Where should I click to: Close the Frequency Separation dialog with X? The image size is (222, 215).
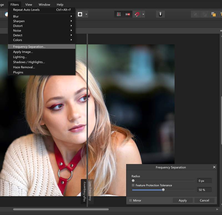214,167
